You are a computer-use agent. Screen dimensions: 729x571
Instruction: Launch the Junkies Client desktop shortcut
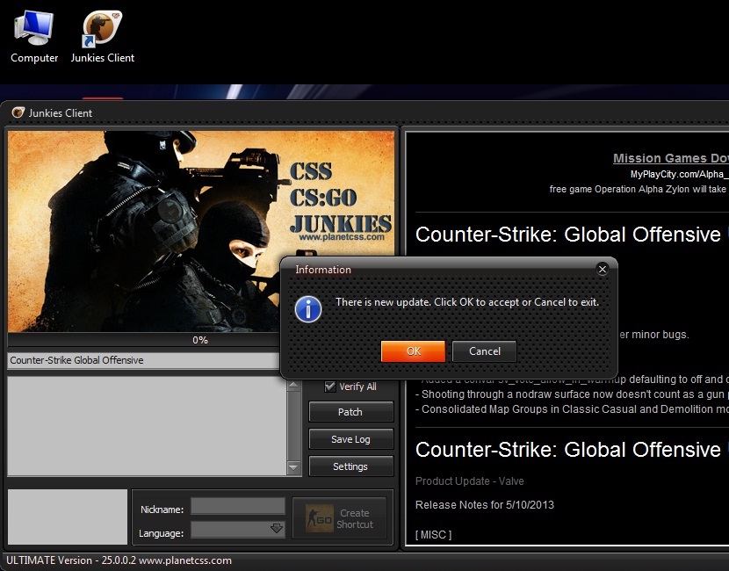coord(102,37)
